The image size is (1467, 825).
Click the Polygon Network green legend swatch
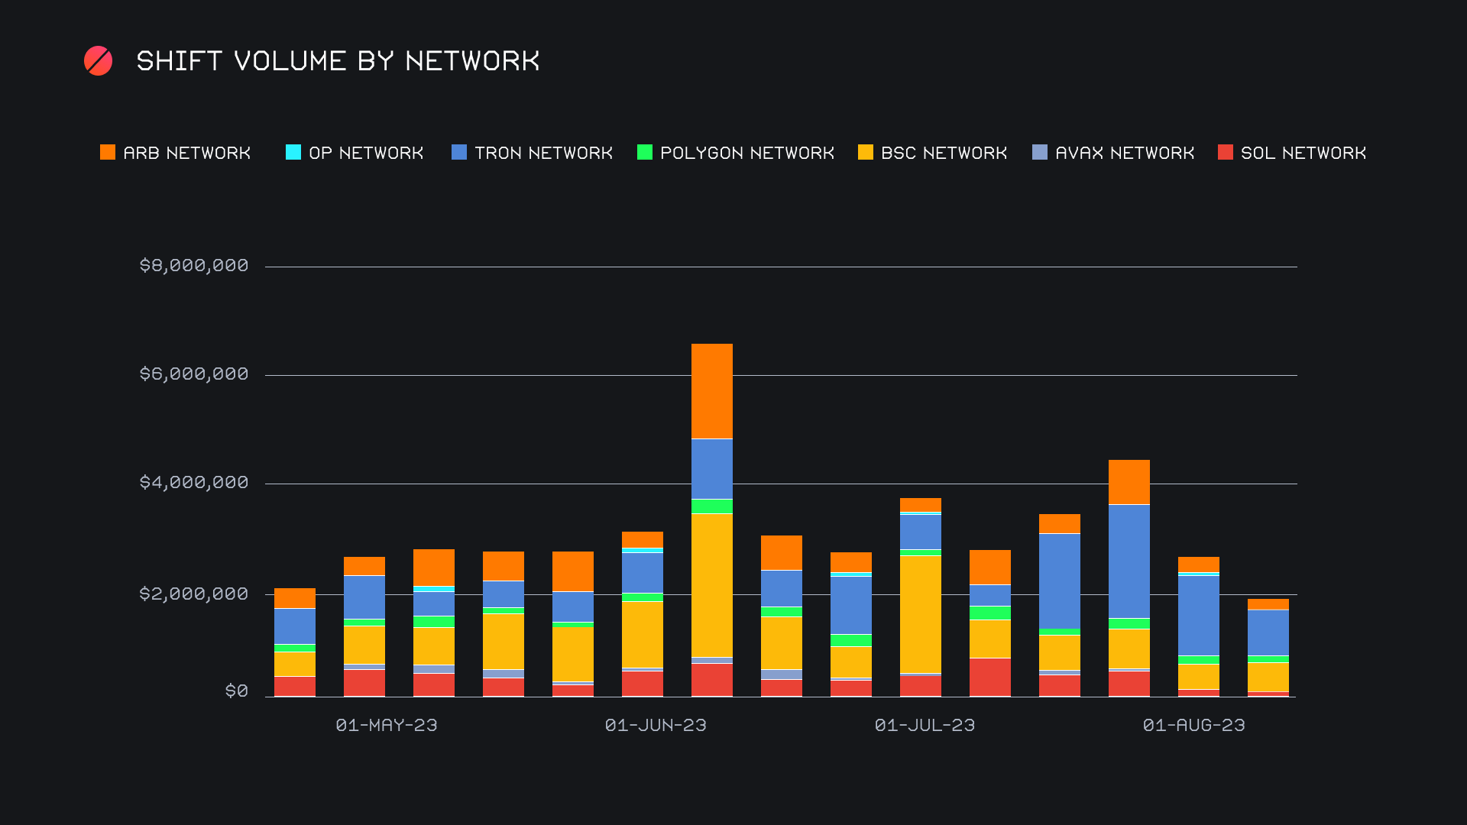(x=645, y=152)
